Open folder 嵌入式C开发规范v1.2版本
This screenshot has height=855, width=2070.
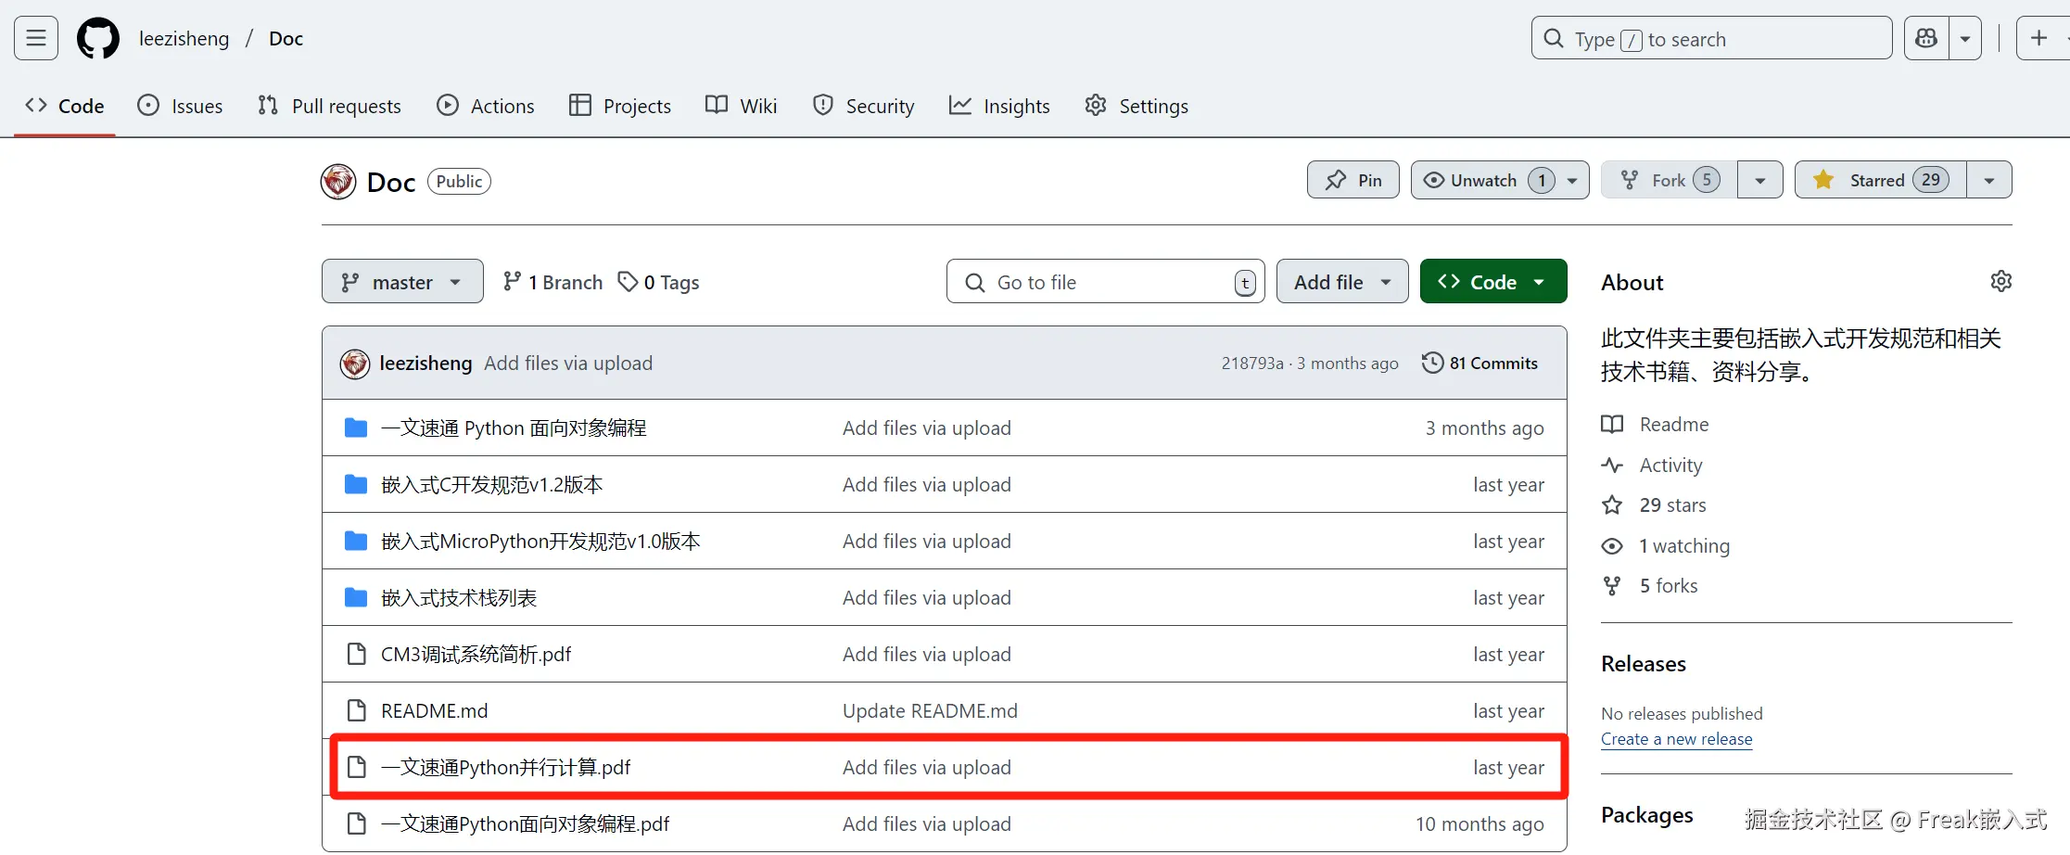point(492,485)
